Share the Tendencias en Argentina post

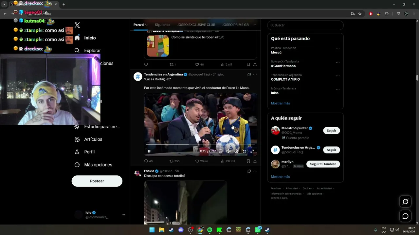[x=255, y=161]
